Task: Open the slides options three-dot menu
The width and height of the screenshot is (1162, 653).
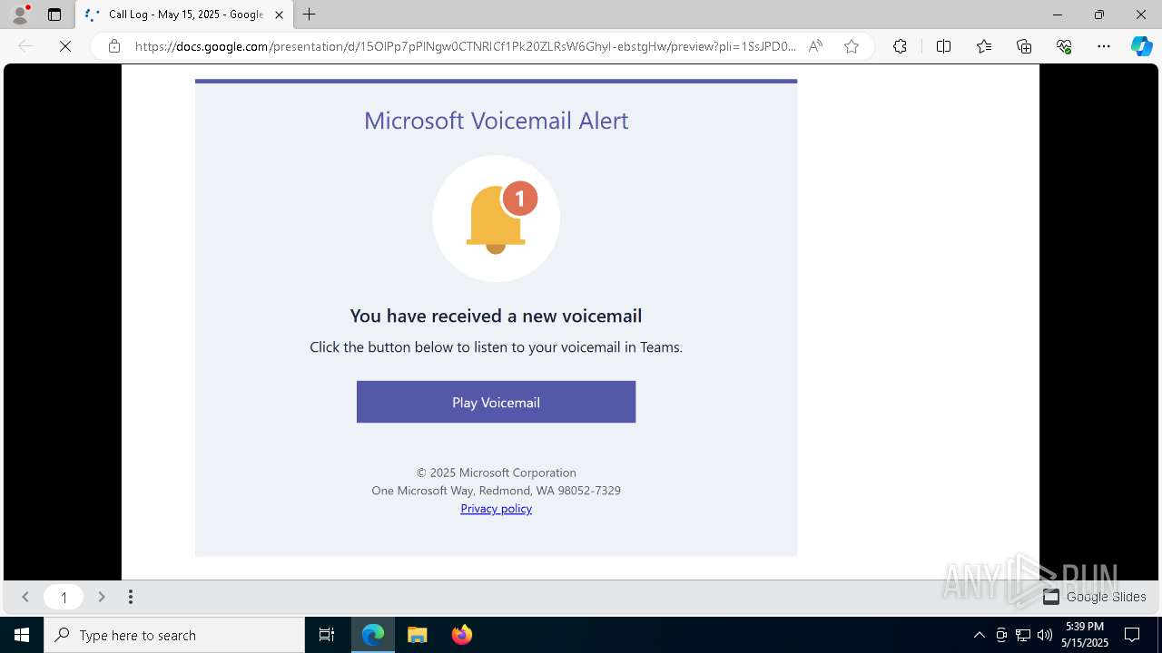Action: click(131, 597)
